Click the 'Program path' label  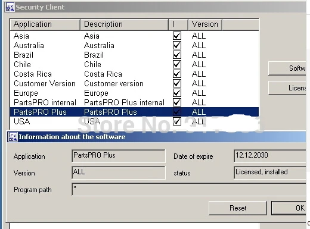(x=33, y=190)
